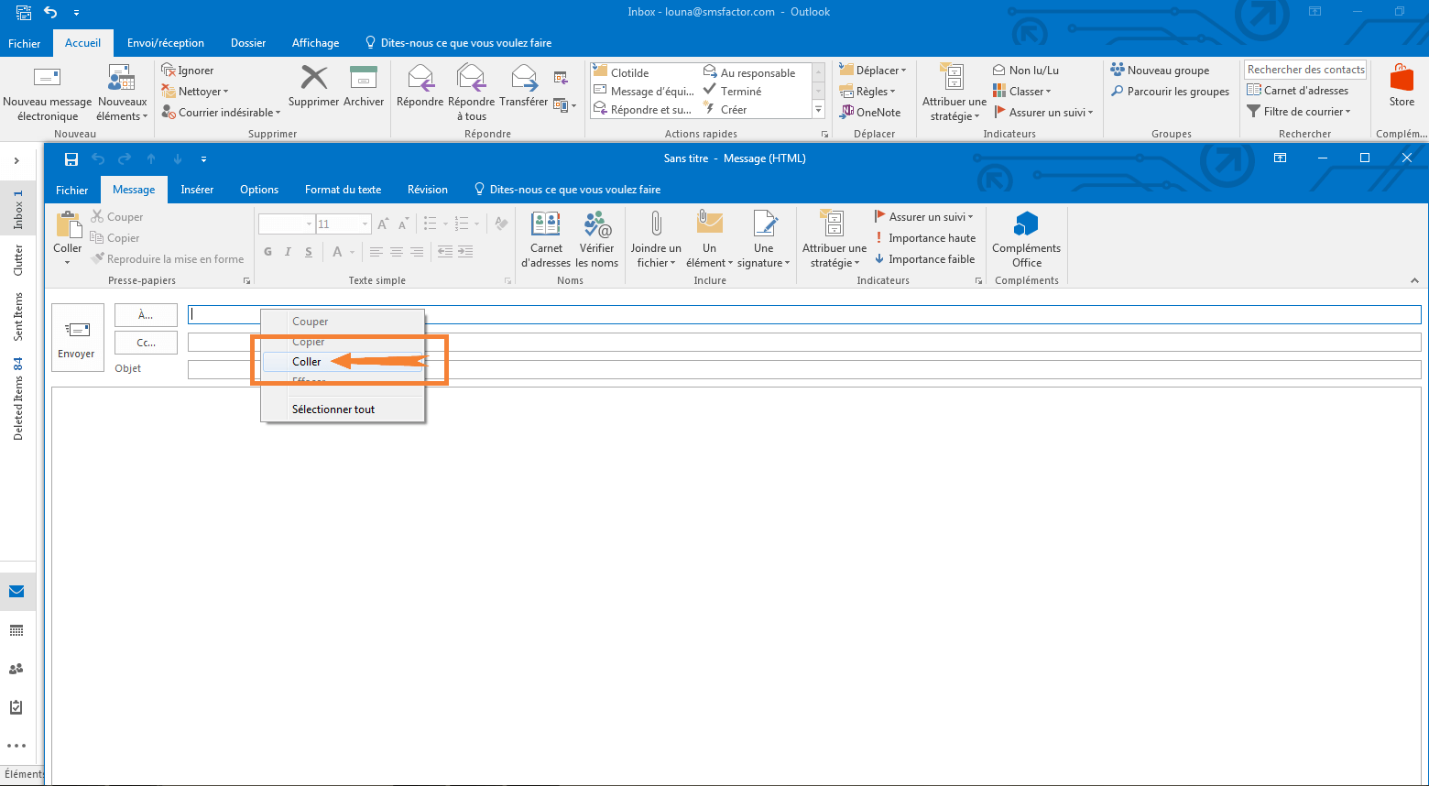Toggle underline S formatting button

(x=309, y=252)
